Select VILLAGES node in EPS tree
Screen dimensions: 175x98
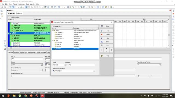pyautogui.click(x=60, y=32)
